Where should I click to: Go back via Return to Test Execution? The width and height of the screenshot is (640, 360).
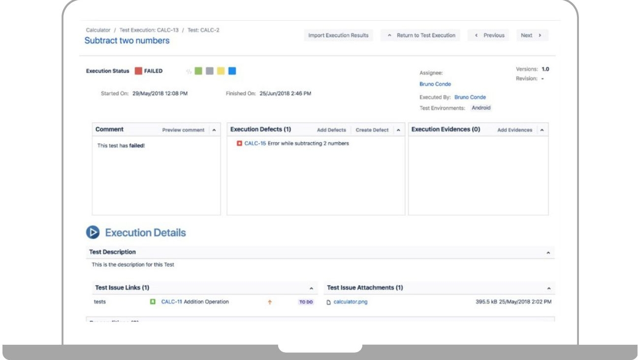pyautogui.click(x=421, y=35)
